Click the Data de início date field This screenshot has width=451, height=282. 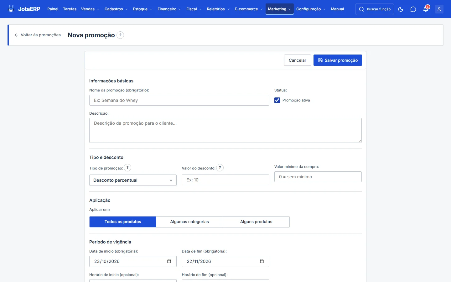[x=133, y=261]
